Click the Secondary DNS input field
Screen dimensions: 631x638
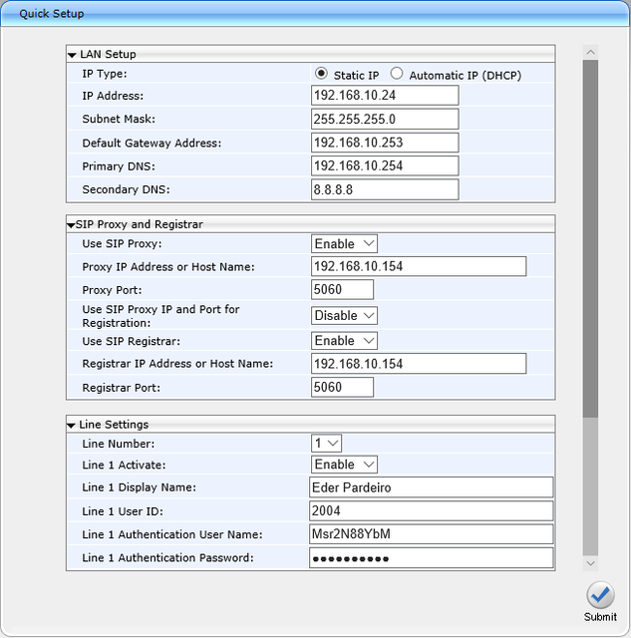coord(385,189)
